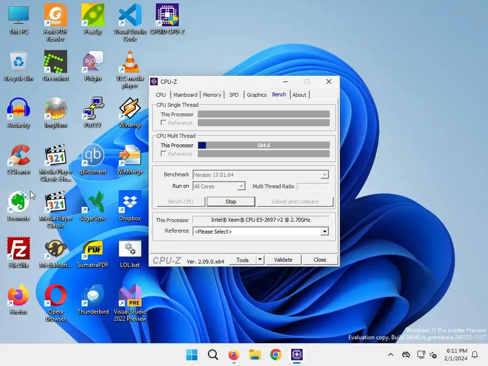This screenshot has width=488, height=366.
Task: Select the Firefox desktop icon
Action: (x=19, y=300)
